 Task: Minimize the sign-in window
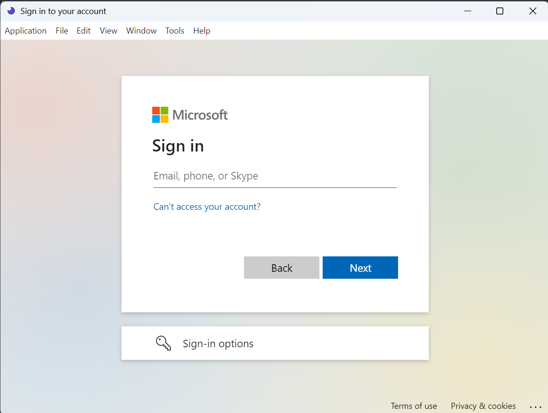(467, 11)
